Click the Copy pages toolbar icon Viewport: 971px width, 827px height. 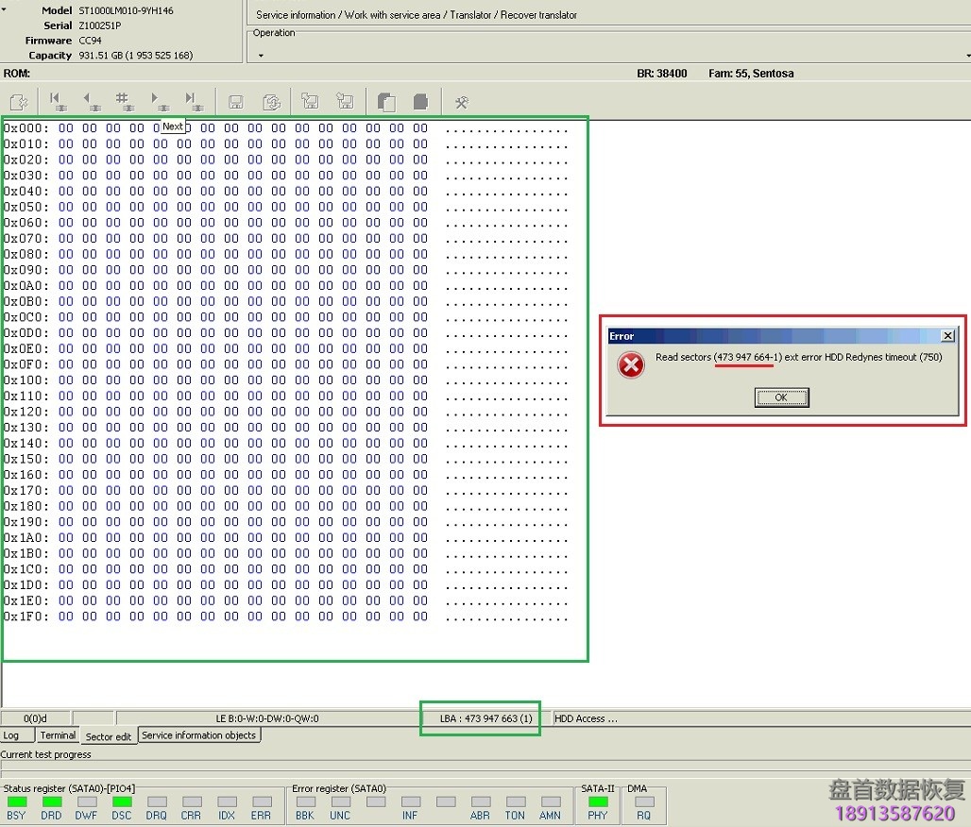click(x=385, y=102)
